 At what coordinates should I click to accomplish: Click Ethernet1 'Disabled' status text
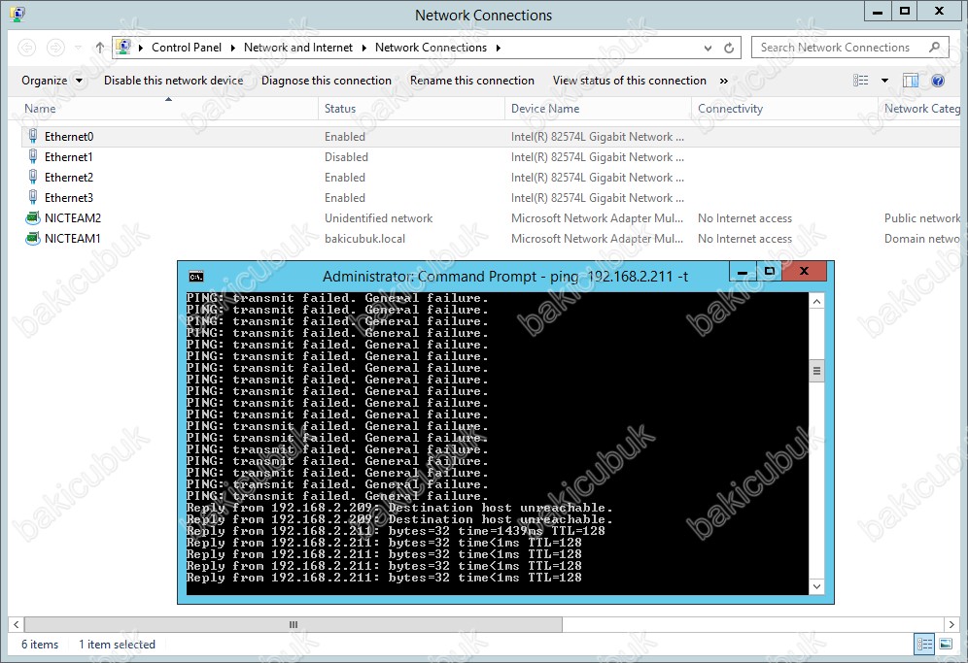click(346, 157)
